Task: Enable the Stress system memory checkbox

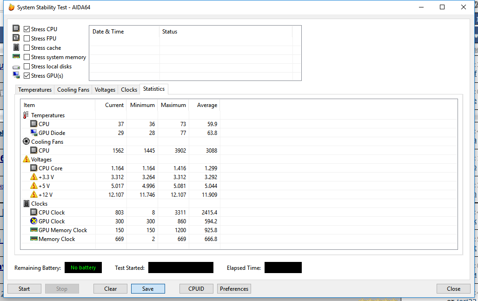Action: [27, 57]
